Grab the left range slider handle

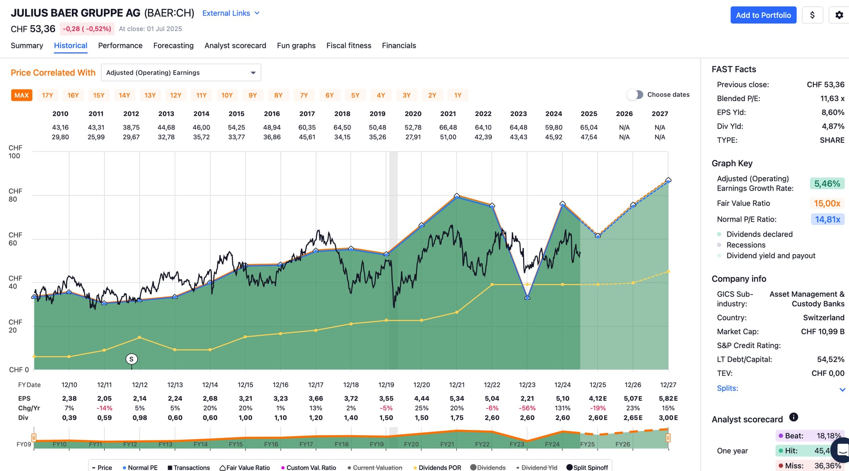click(x=34, y=438)
